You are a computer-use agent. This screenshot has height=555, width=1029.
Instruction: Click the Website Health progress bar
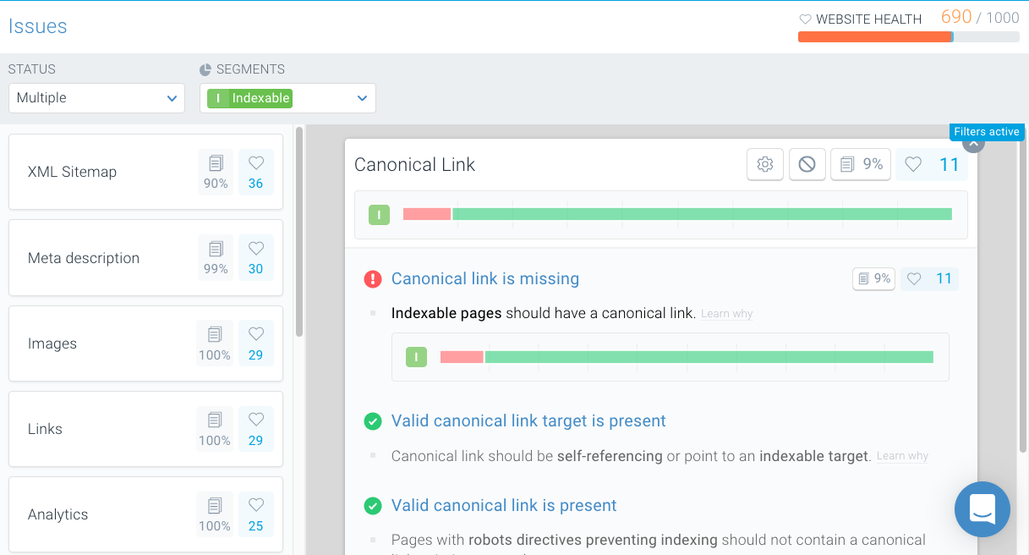[x=908, y=36]
